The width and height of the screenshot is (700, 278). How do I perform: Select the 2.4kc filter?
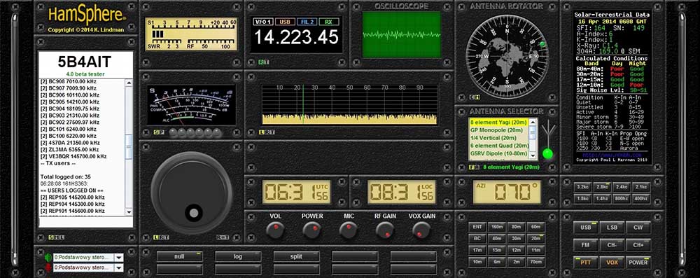click(622, 187)
